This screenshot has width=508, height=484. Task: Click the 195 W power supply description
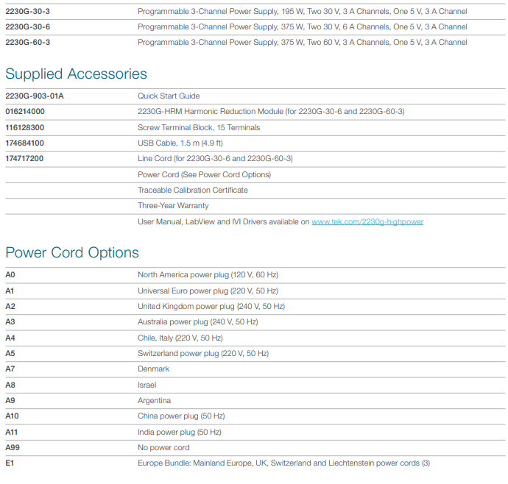tap(303, 12)
